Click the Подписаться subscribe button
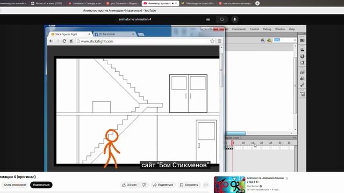Image resolution: width=344 pixels, height=193 pixels. tap(41, 185)
